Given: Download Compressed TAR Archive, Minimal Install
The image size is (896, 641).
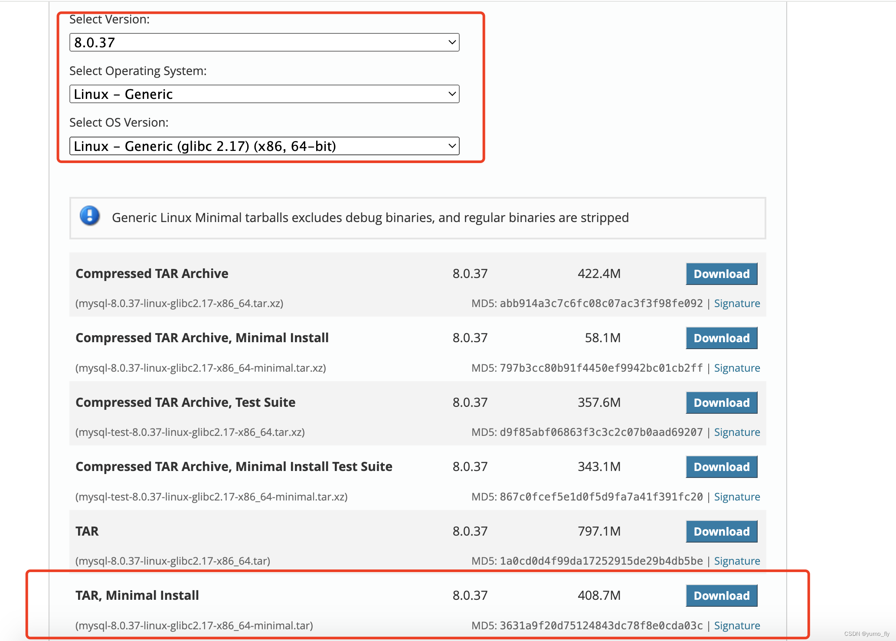Looking at the screenshot, I should (722, 338).
